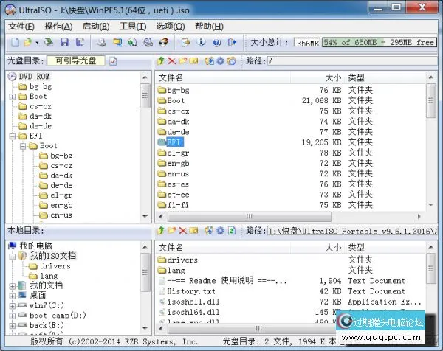This screenshot has width=443, height=351.
Task: Click the Add files toolbar icon
Action: 185,42
